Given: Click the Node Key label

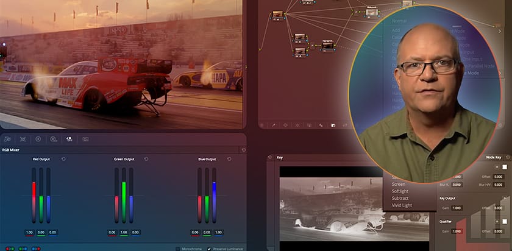Looking at the screenshot, I should point(493,157).
